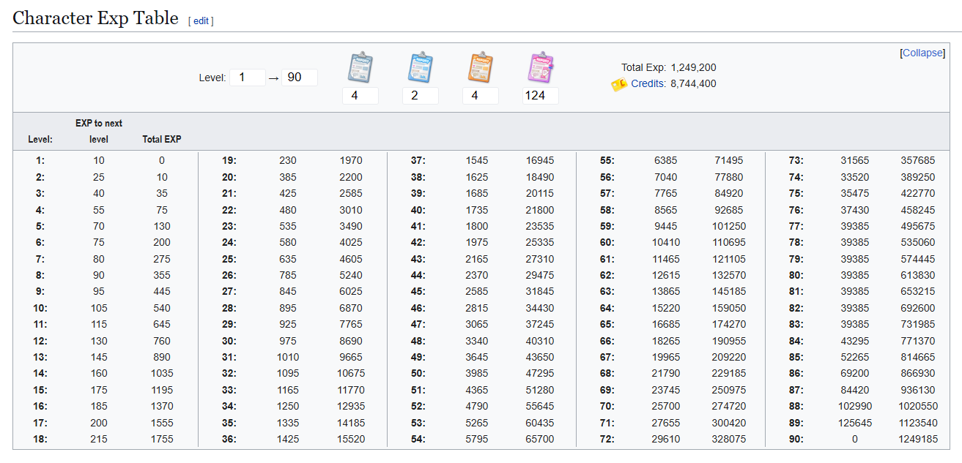
Task: Click total EXP value 613830
Action: point(918,275)
